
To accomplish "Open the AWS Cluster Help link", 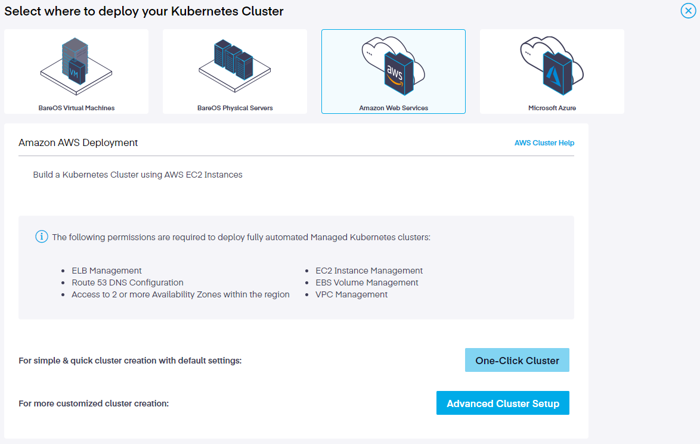I will (544, 143).
